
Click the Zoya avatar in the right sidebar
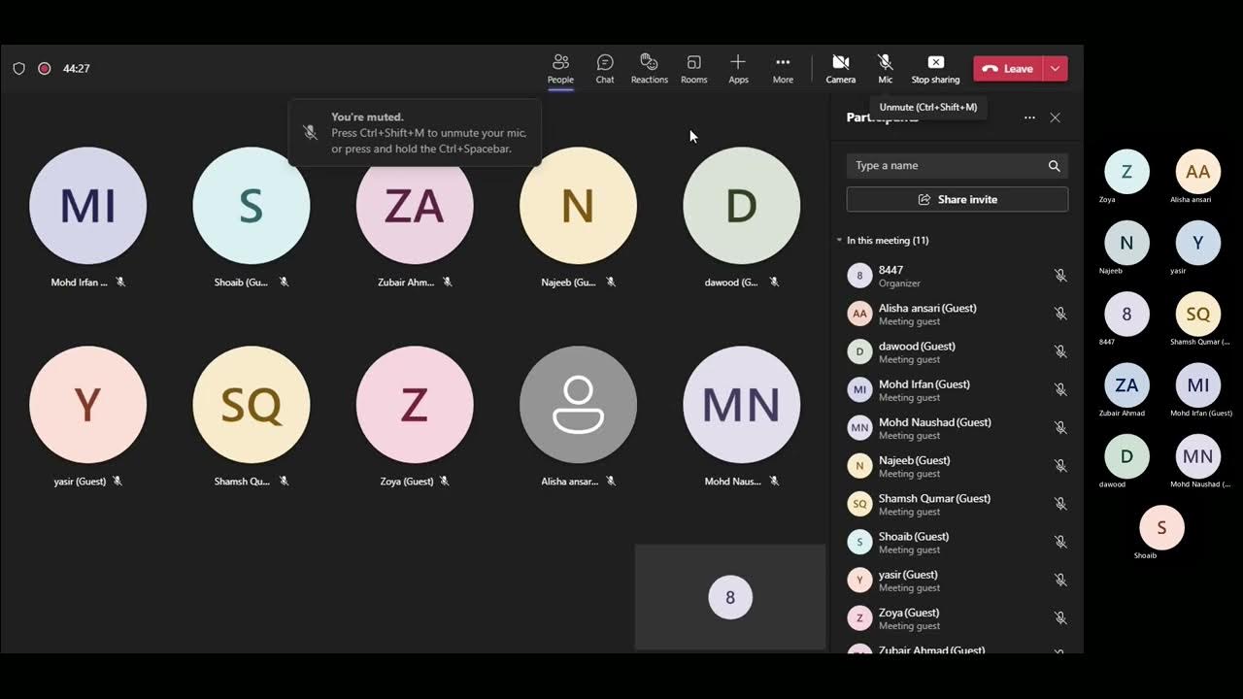1126,172
